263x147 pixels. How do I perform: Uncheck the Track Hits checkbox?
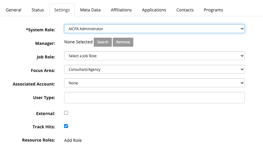pos(66,126)
